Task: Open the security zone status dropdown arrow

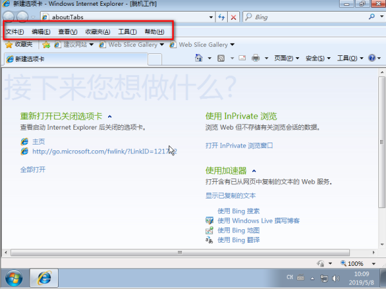Action: pyautogui.click(x=331, y=264)
